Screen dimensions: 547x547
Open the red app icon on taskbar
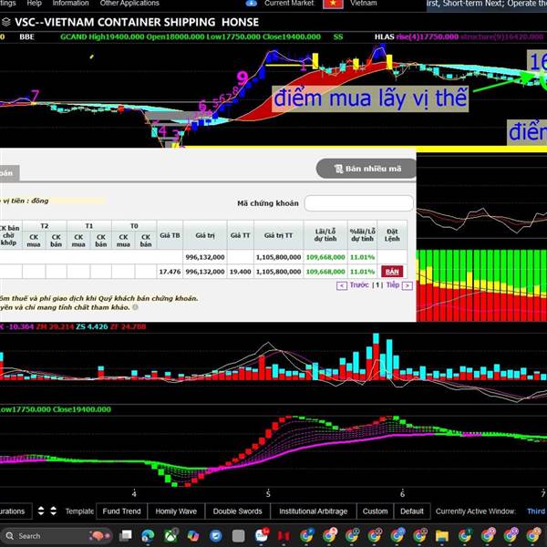tap(284, 535)
